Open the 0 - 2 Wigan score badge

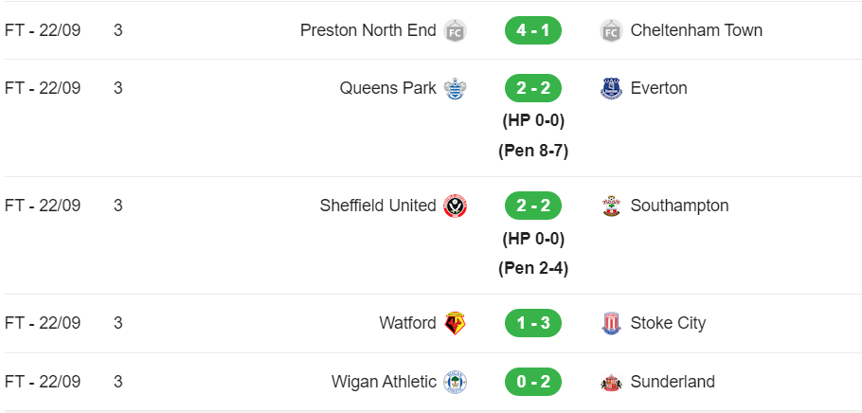coord(533,382)
